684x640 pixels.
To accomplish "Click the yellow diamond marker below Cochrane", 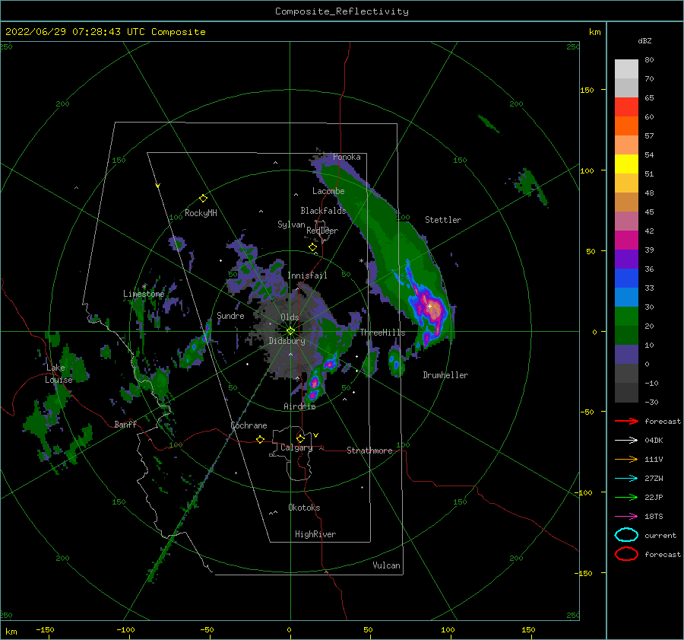I will click(260, 439).
